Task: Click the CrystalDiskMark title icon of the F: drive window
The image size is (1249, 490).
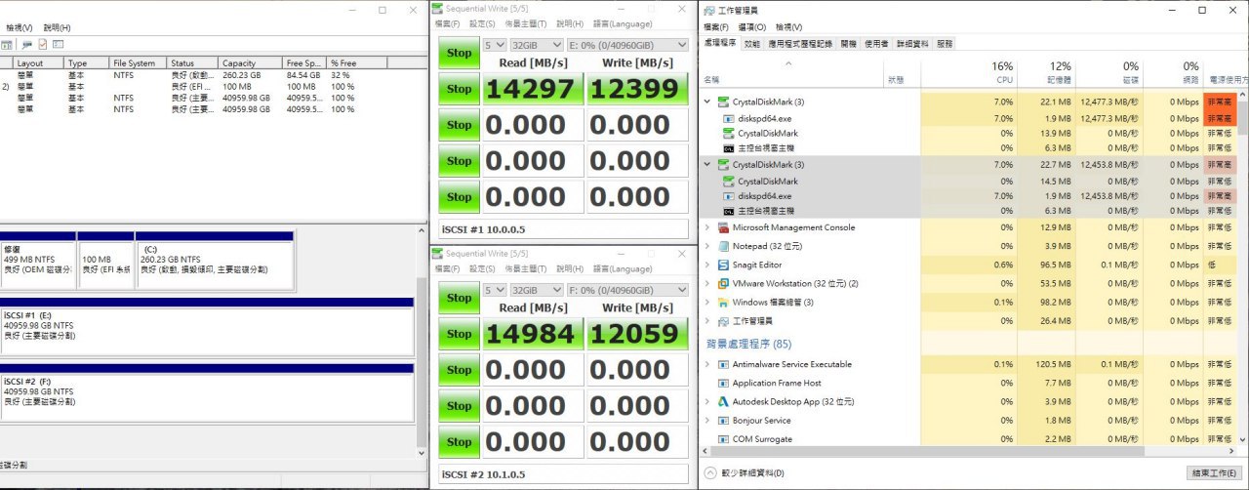Action: [437, 253]
